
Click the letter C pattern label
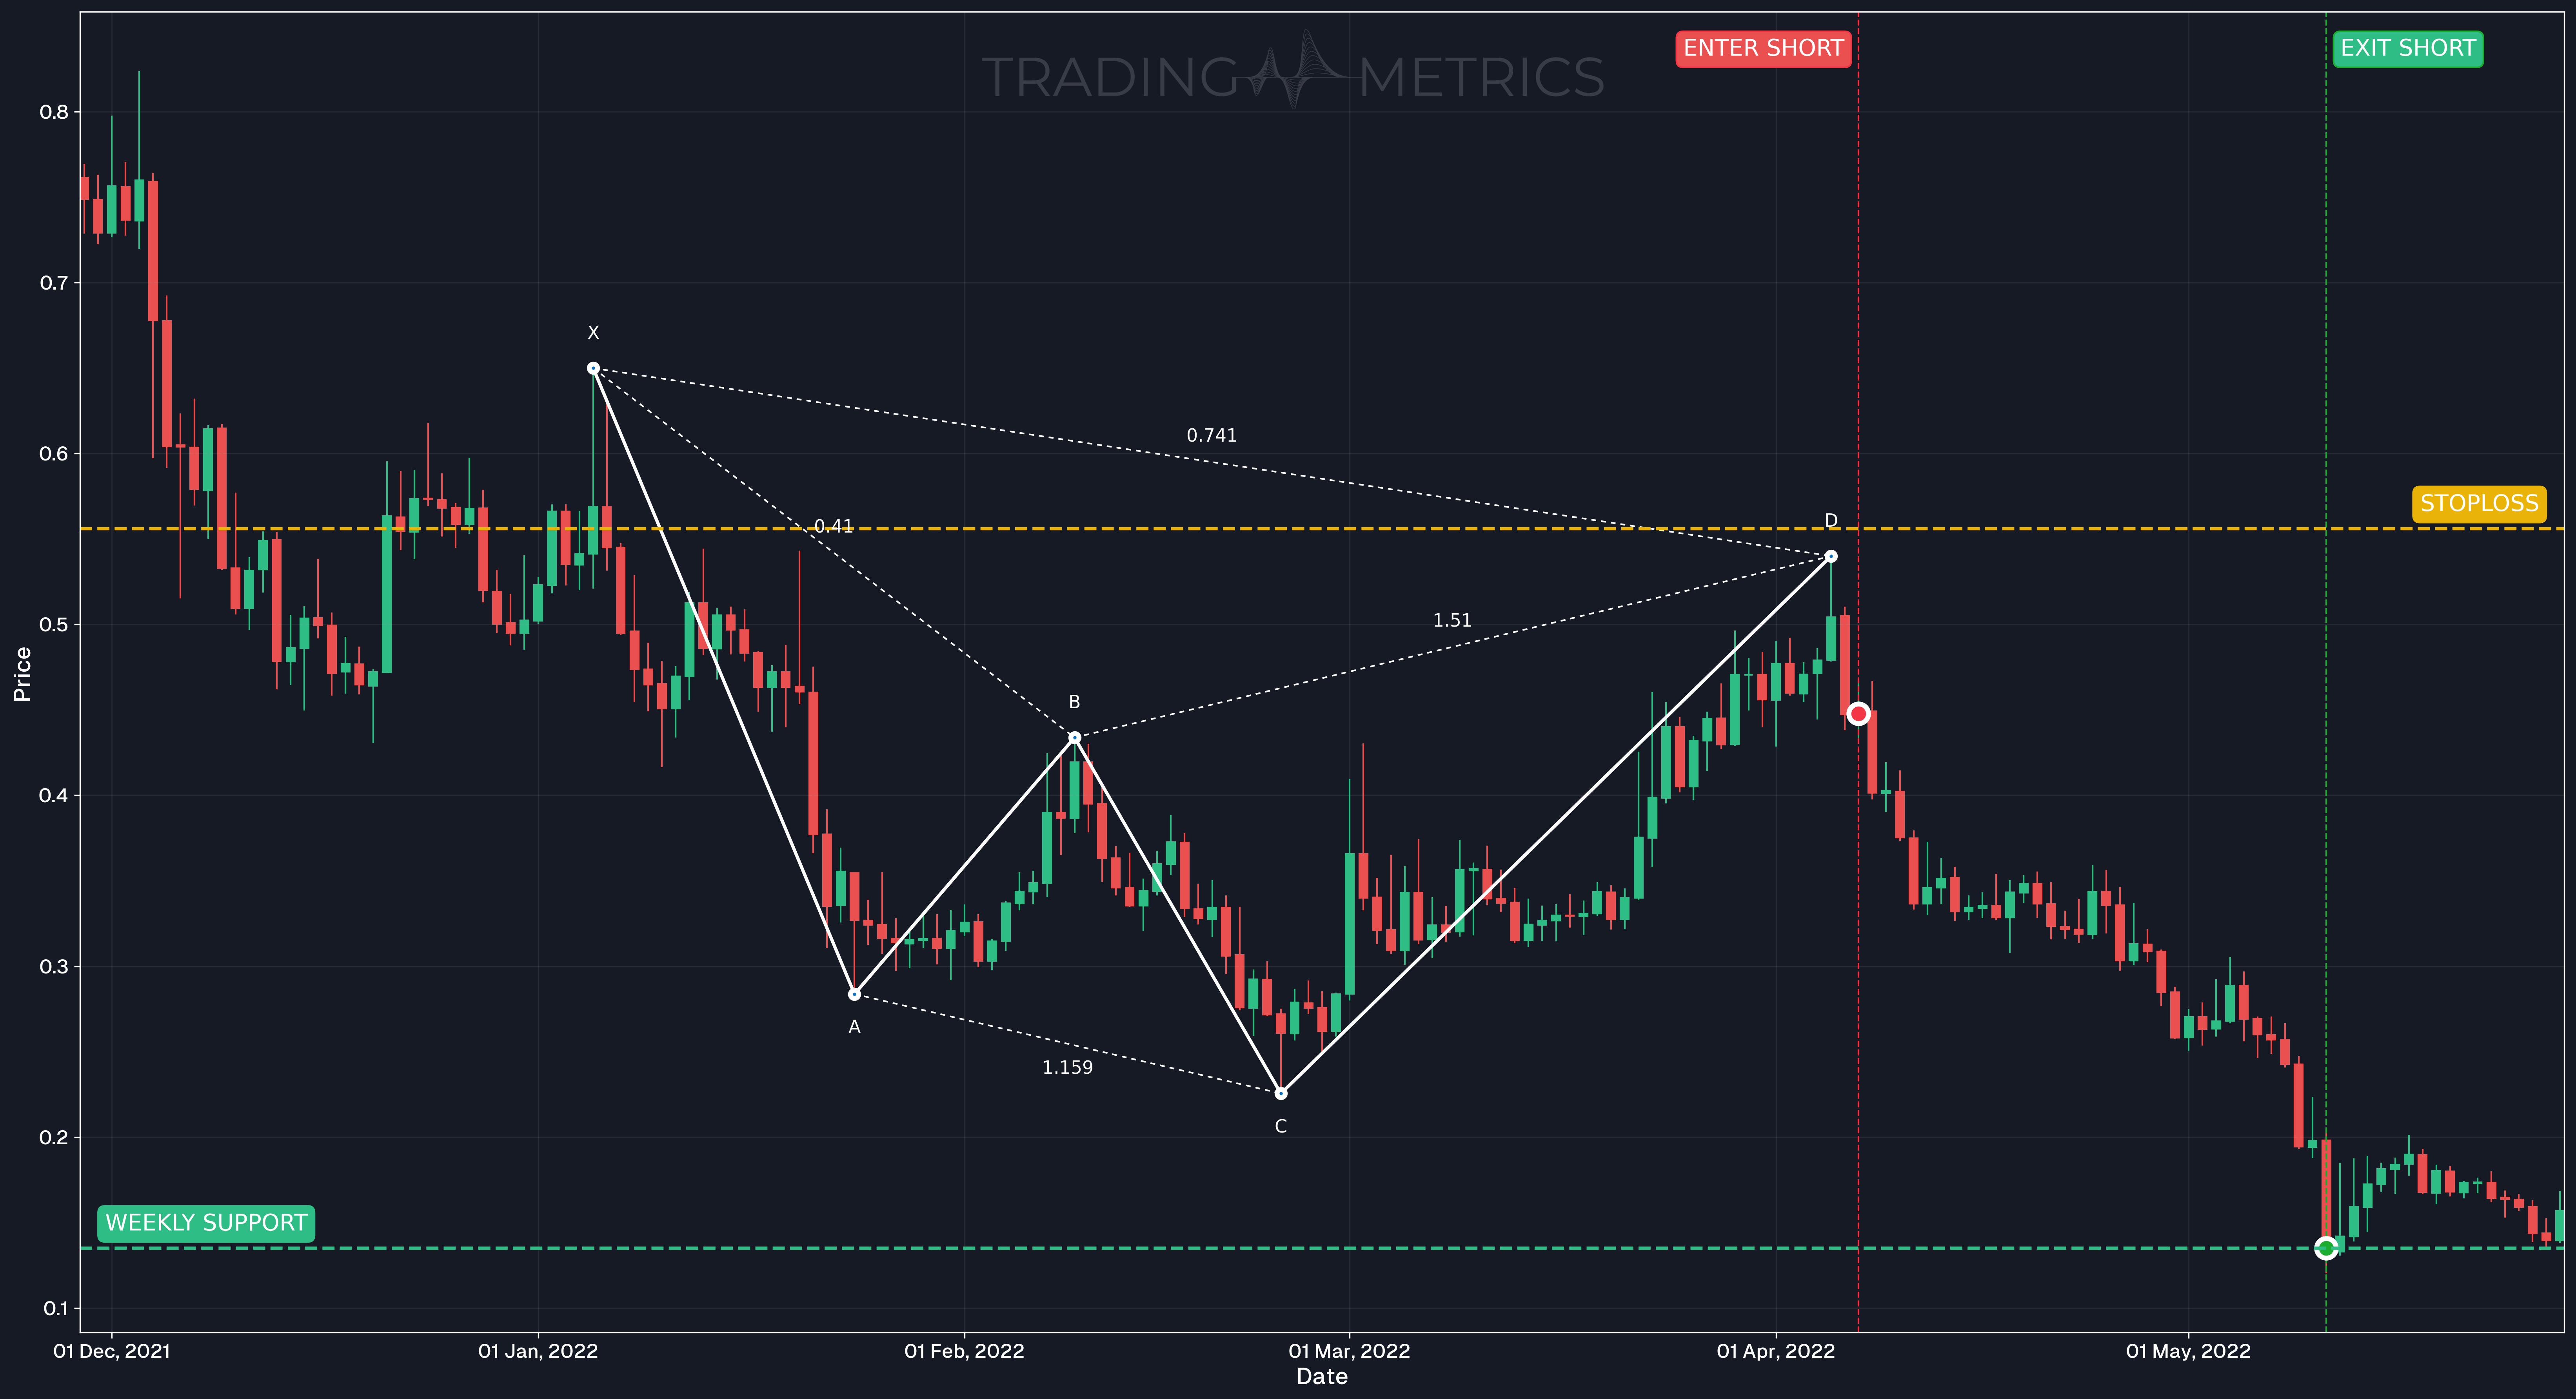pos(1281,1127)
